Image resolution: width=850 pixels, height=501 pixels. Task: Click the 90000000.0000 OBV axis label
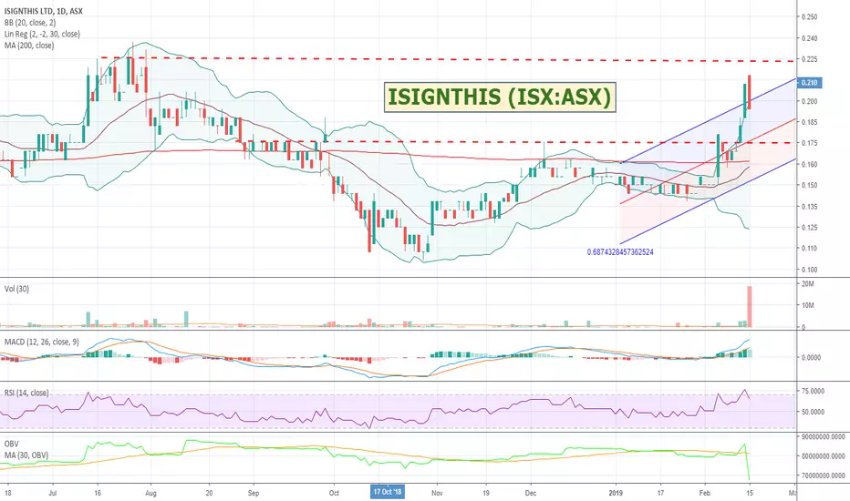823,436
